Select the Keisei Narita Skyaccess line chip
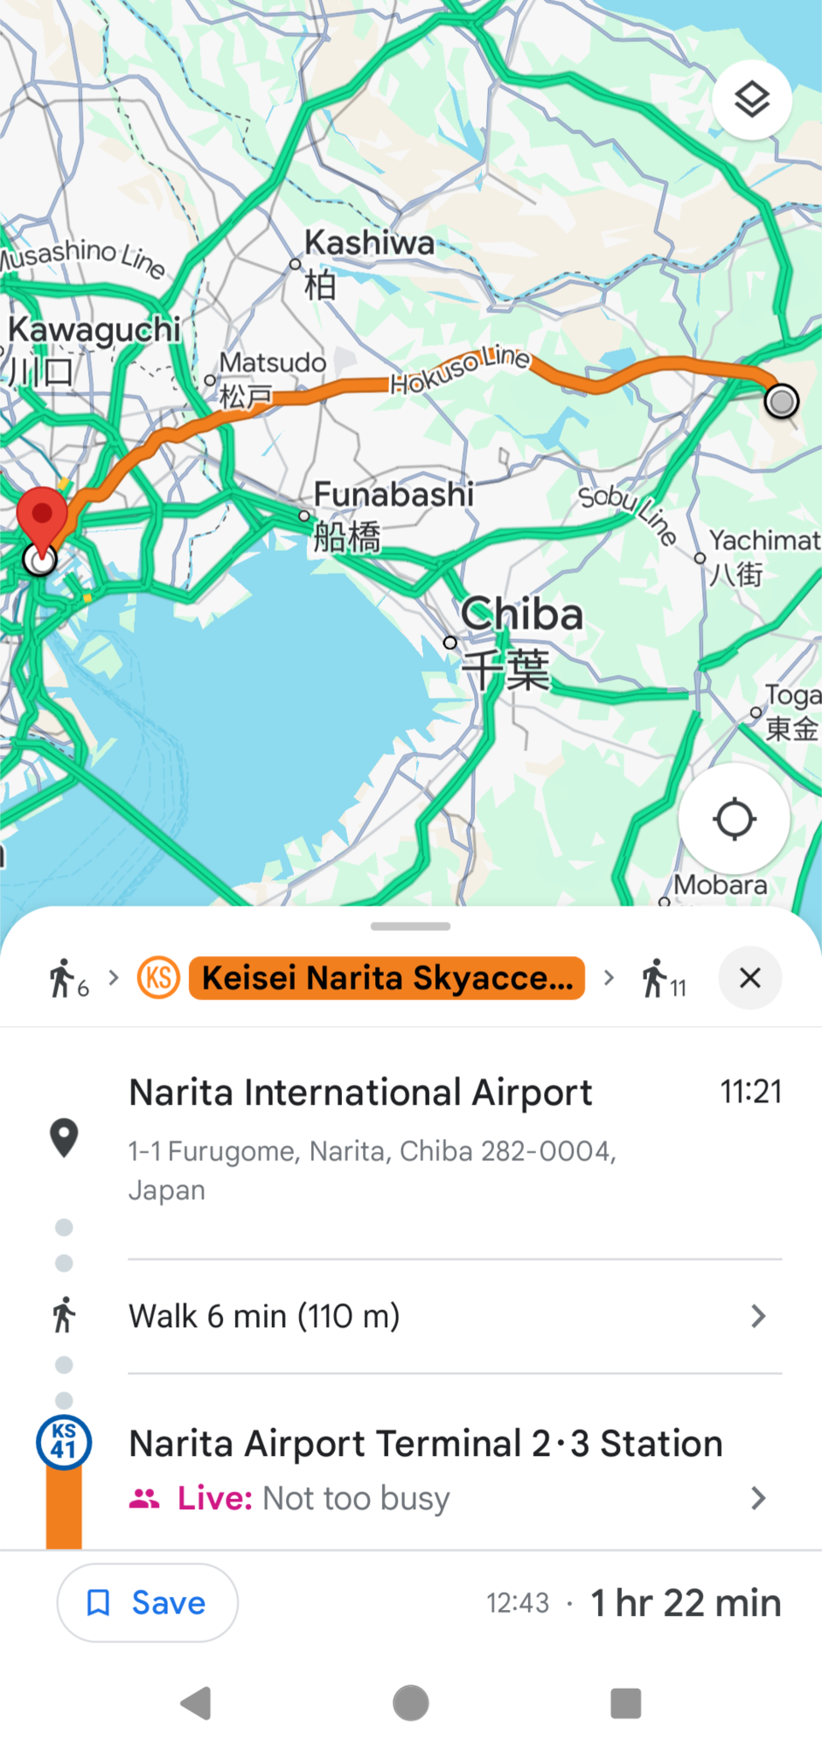Screen dimensions: 822x1751 tap(387, 978)
